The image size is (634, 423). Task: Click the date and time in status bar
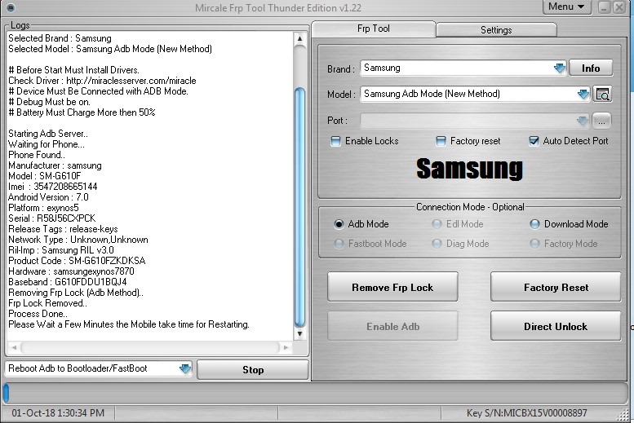(58, 413)
